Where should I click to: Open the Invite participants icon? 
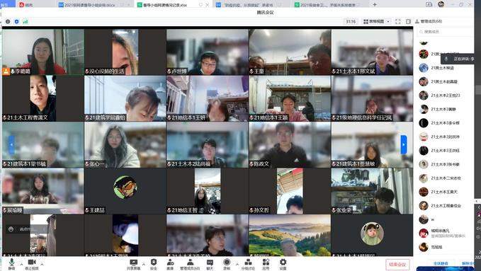(x=170, y=264)
